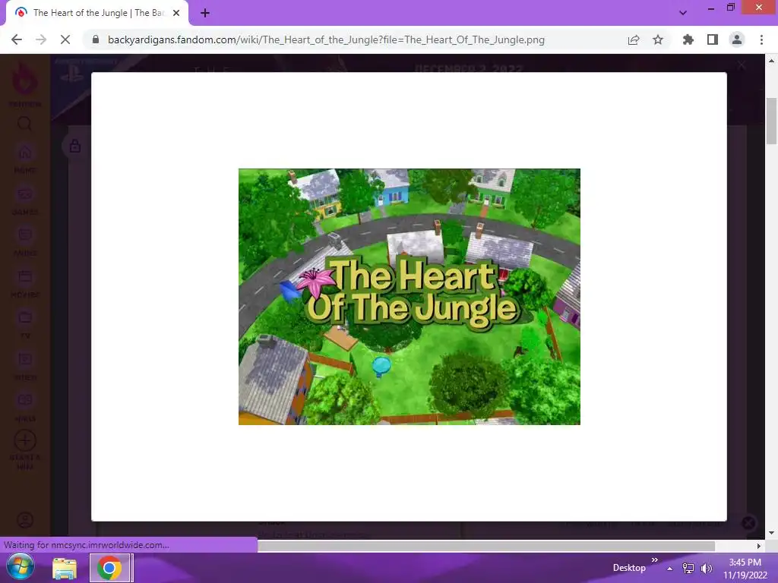Open the network tray icon
This screenshot has height=583, width=778.
point(688,568)
